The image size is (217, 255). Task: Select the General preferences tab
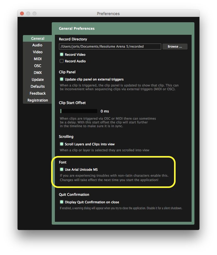(38, 39)
